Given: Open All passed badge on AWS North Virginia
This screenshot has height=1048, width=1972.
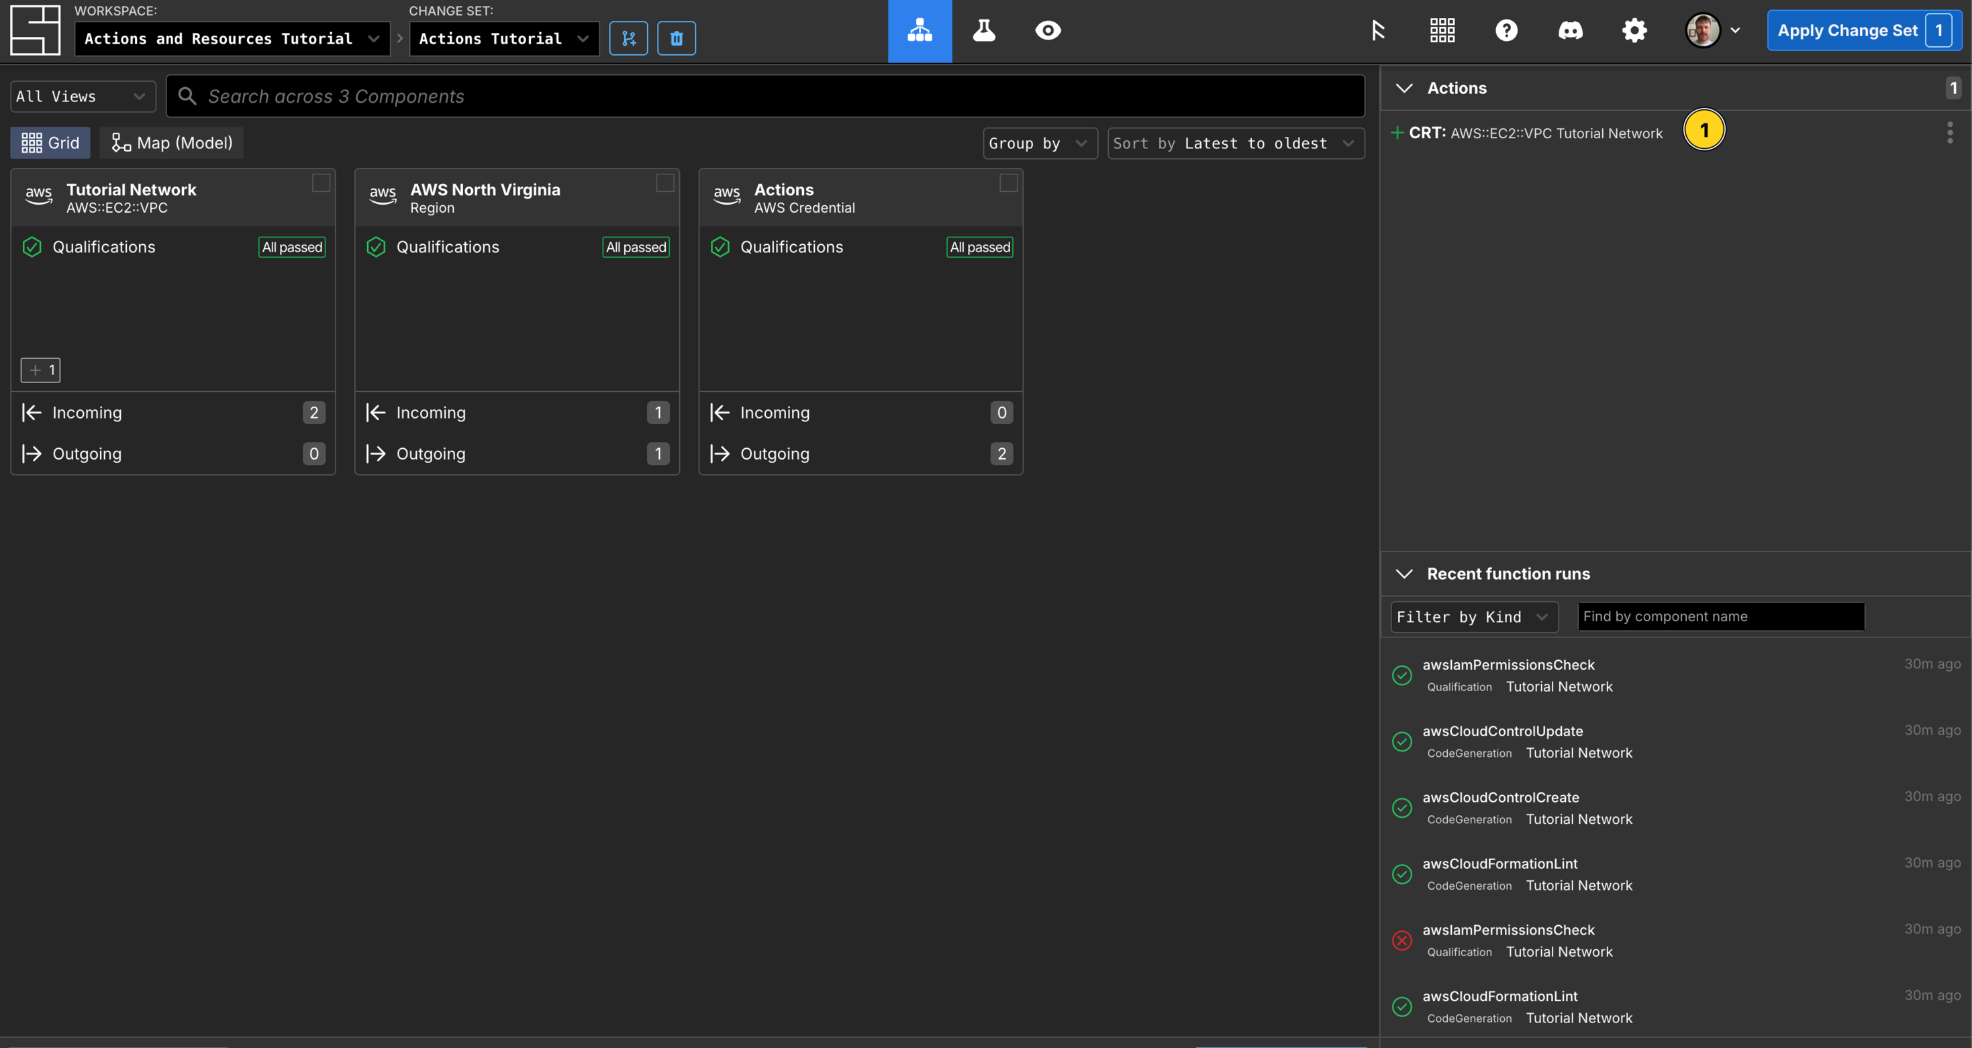Looking at the screenshot, I should point(636,247).
